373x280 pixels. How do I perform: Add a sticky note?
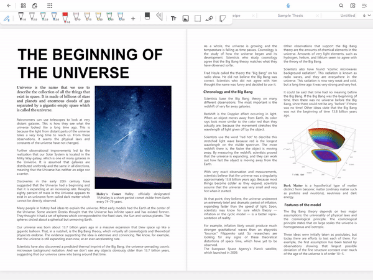tap(223, 18)
